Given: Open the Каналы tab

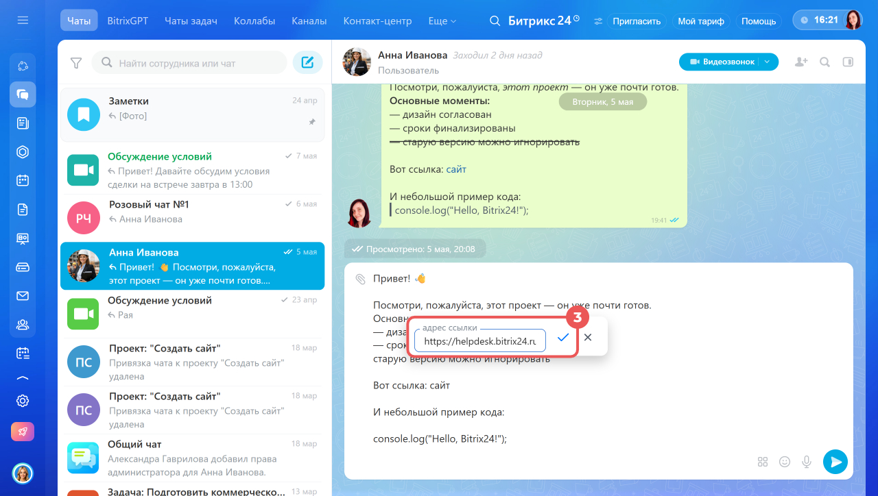Looking at the screenshot, I should [309, 21].
